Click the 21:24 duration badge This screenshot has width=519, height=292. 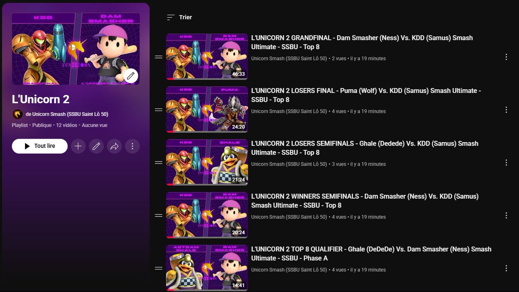point(238,180)
